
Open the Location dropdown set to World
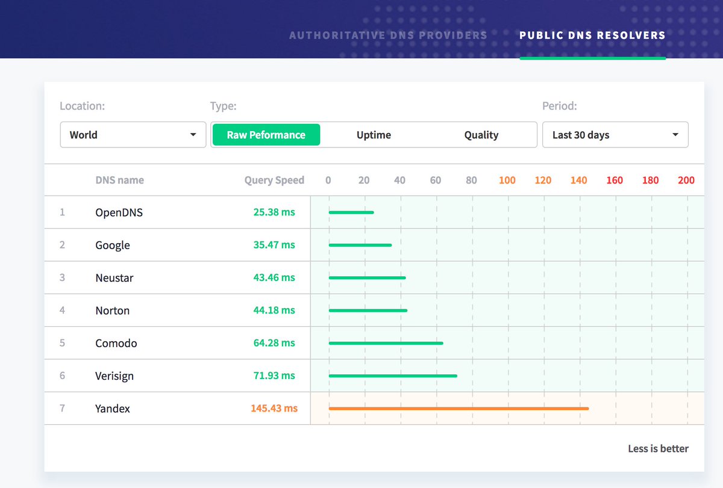coord(133,135)
